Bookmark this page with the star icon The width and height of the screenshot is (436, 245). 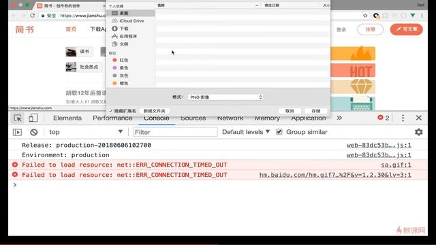(365, 16)
